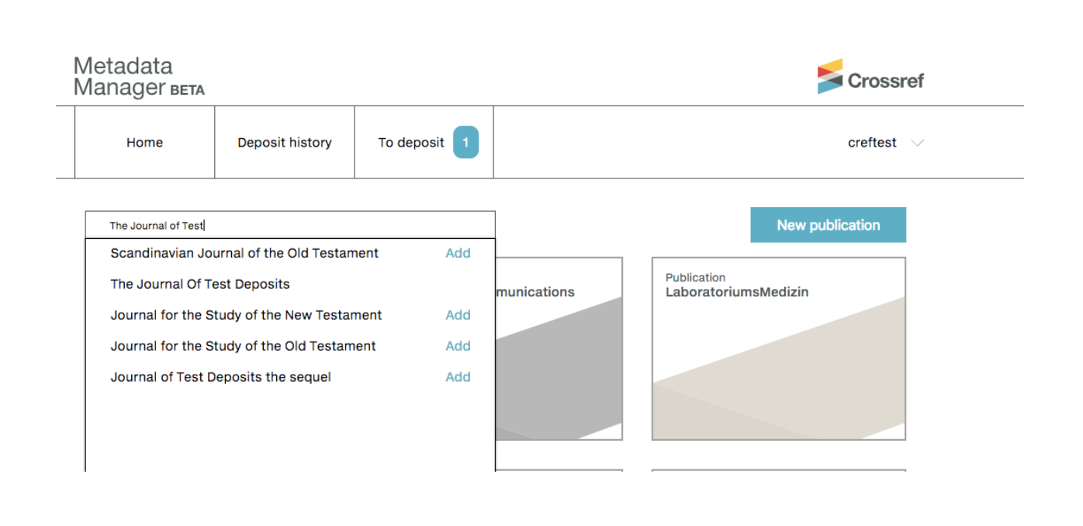Viewport: 1083px width, 526px height.
Task: Choose The Journal Of Test Deposits suggestion
Action: [200, 284]
